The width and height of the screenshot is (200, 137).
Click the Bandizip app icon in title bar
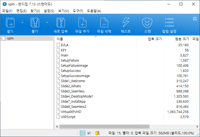coord(5,4)
